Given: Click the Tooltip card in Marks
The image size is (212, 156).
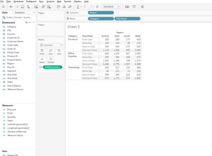Looking at the screenshot, I should pos(51,60).
